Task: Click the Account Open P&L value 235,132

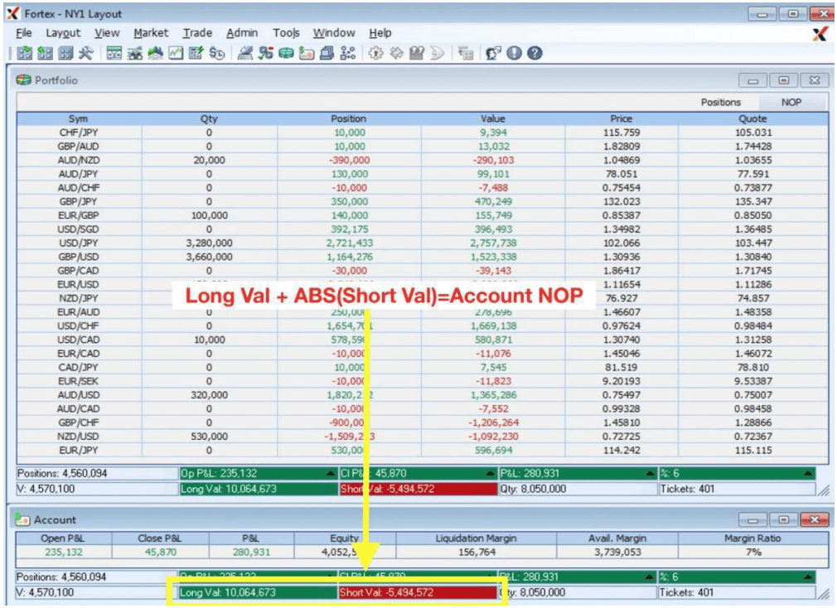Action: [x=64, y=553]
